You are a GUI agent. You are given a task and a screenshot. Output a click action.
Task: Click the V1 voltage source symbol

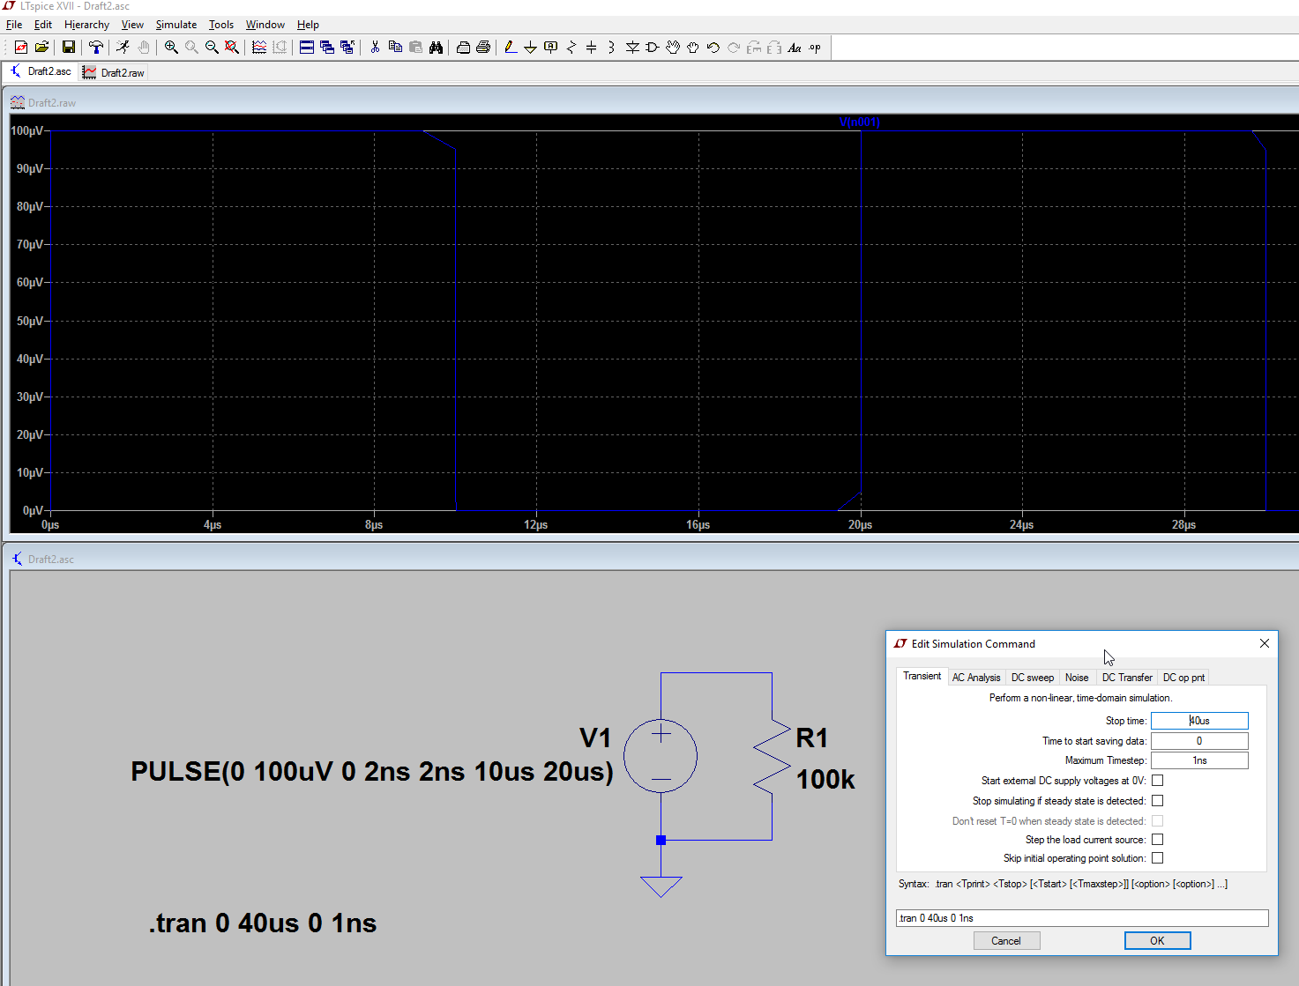click(x=661, y=756)
